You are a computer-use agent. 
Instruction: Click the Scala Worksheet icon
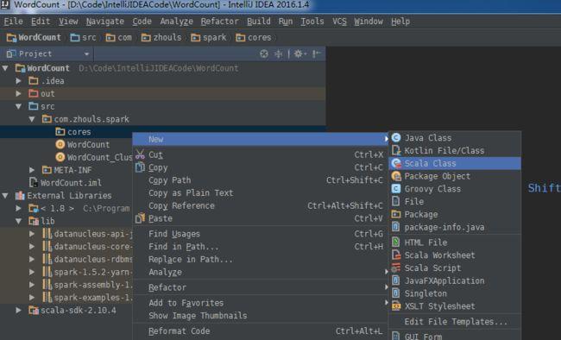point(396,255)
